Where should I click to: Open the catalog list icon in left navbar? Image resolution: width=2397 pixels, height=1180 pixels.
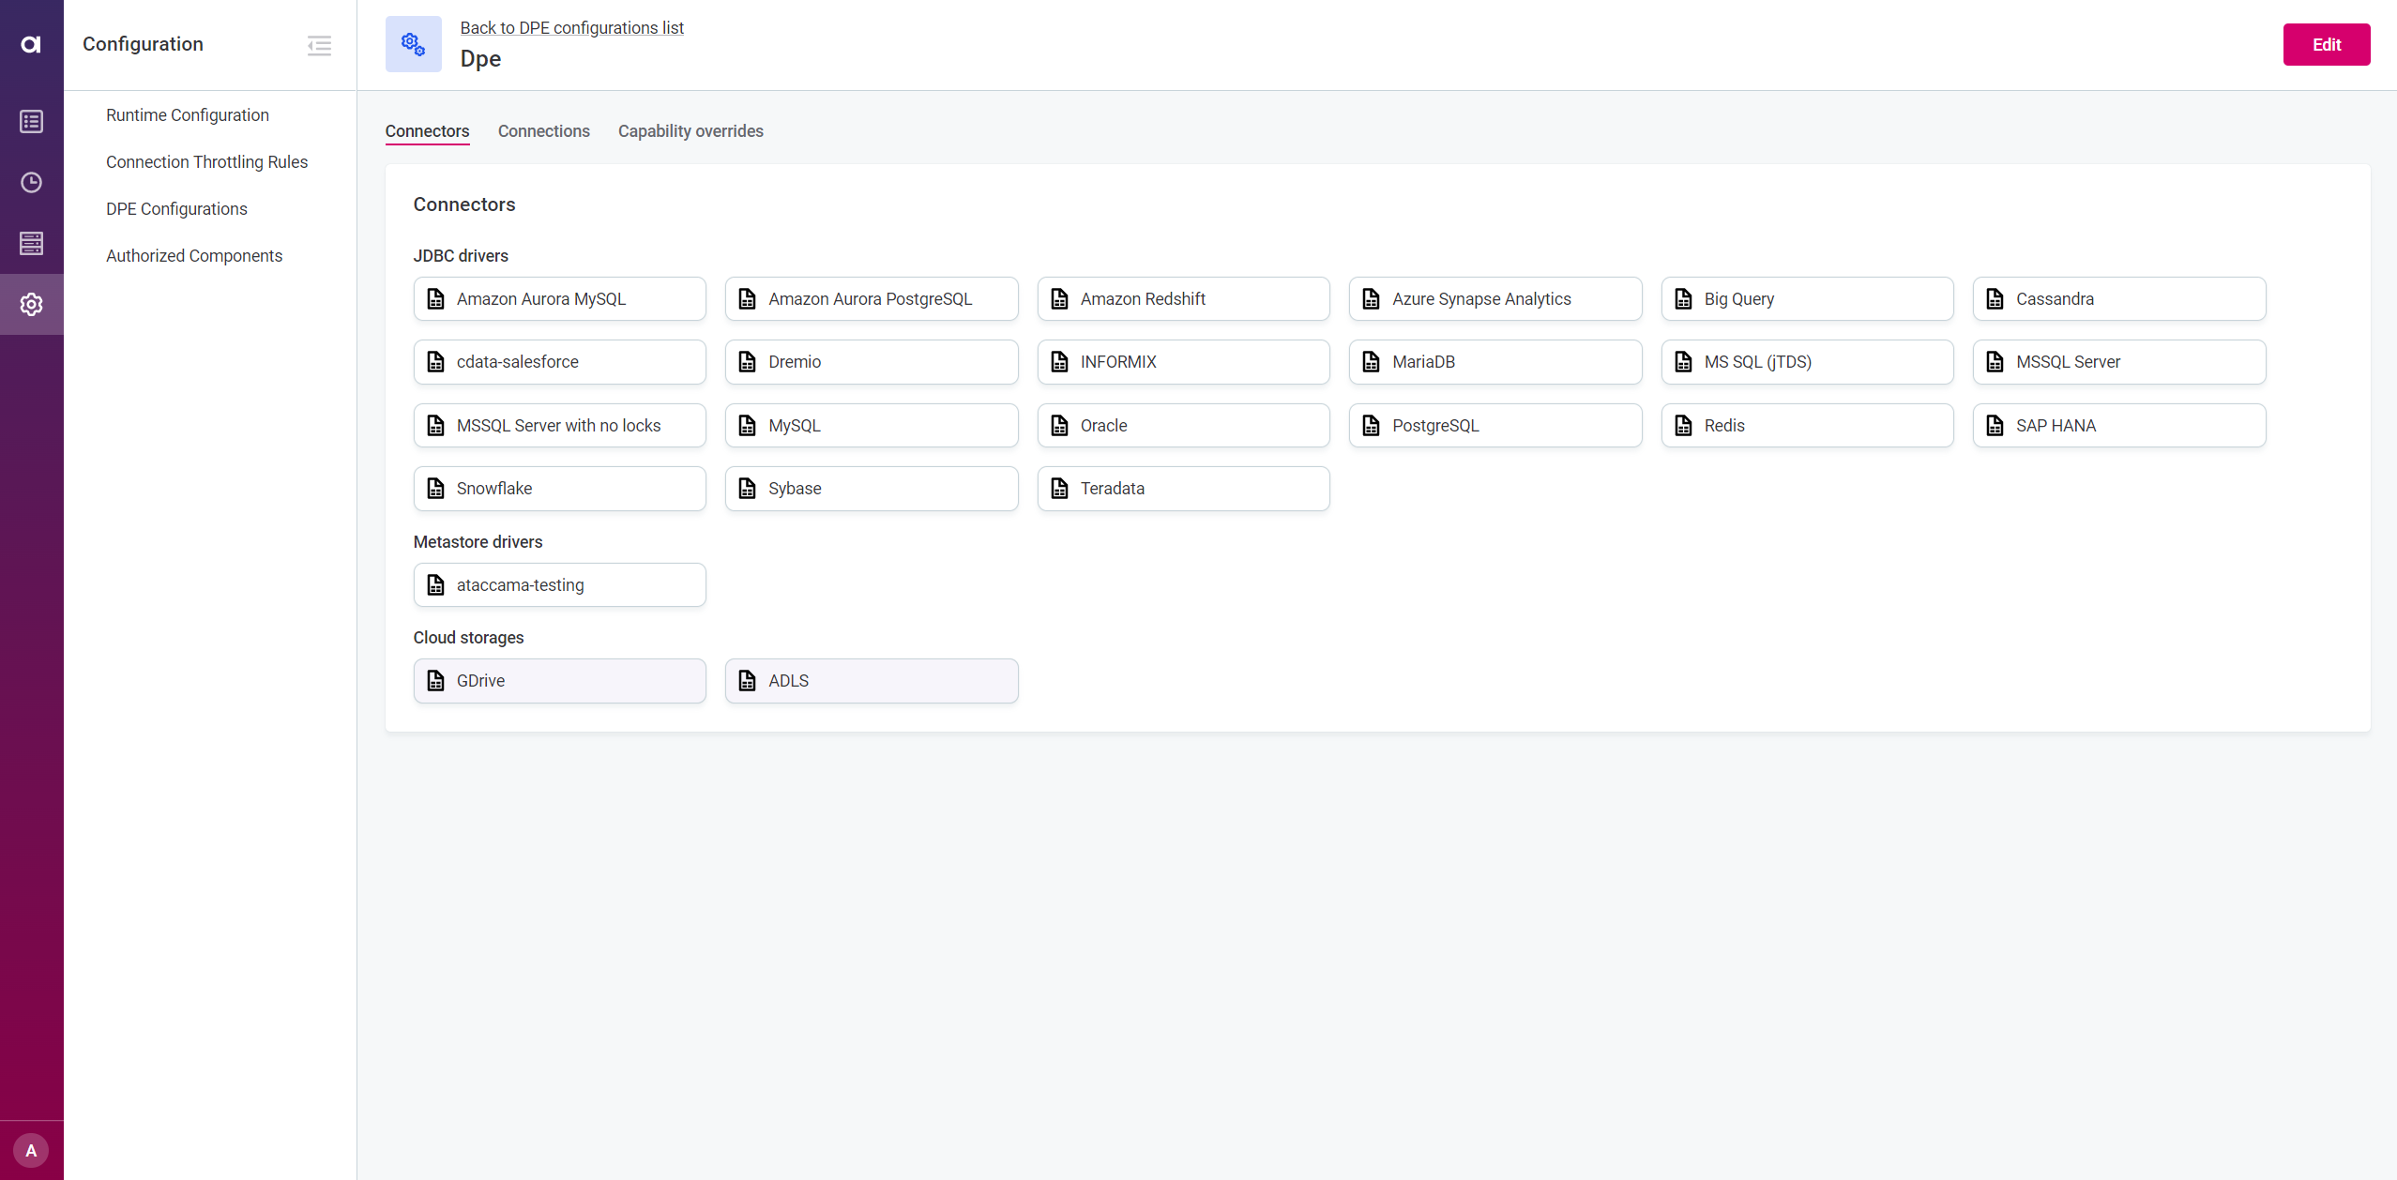31,121
